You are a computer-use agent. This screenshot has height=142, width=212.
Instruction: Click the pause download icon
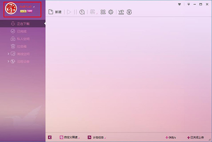coord(75,12)
